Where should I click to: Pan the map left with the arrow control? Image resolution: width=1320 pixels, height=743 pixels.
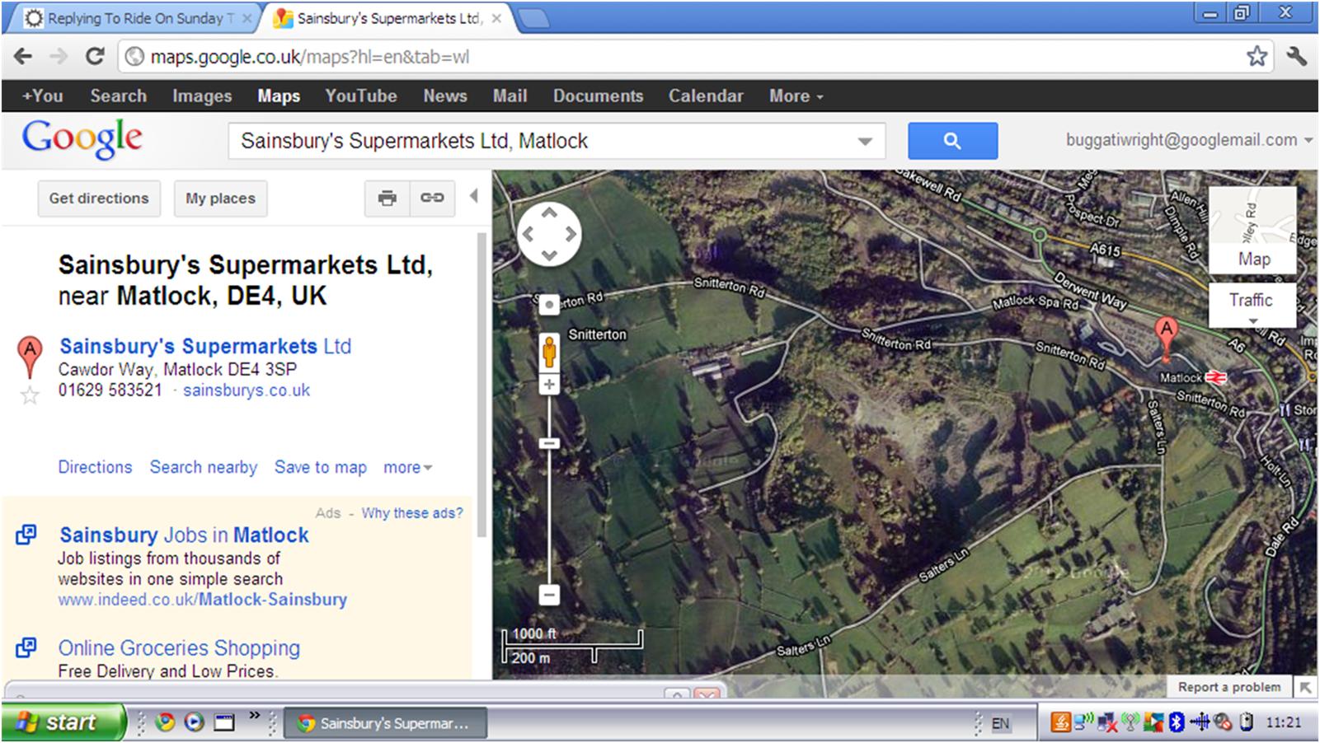pyautogui.click(x=528, y=235)
